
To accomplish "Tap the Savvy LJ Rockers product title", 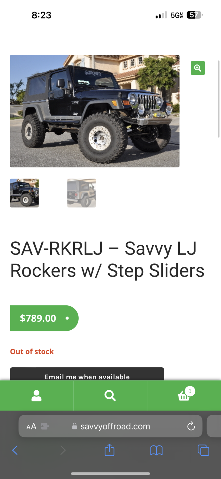I will (107, 259).
